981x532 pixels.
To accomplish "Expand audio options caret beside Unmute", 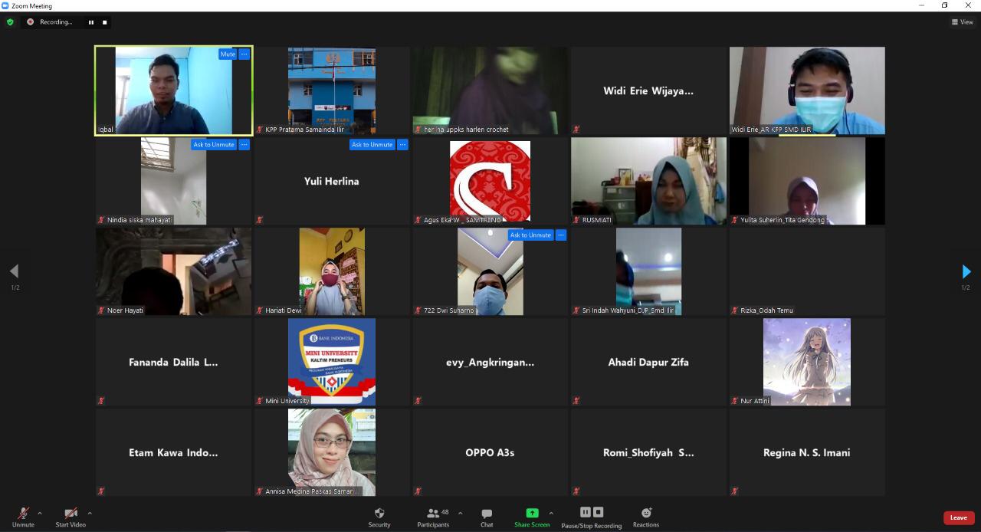I will tap(40, 513).
